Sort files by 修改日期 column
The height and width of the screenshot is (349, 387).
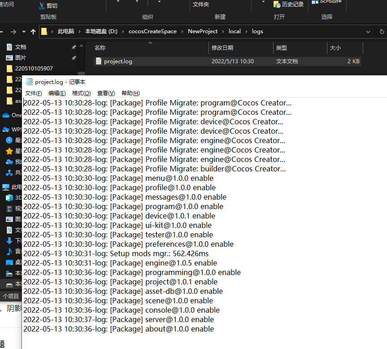(x=222, y=48)
